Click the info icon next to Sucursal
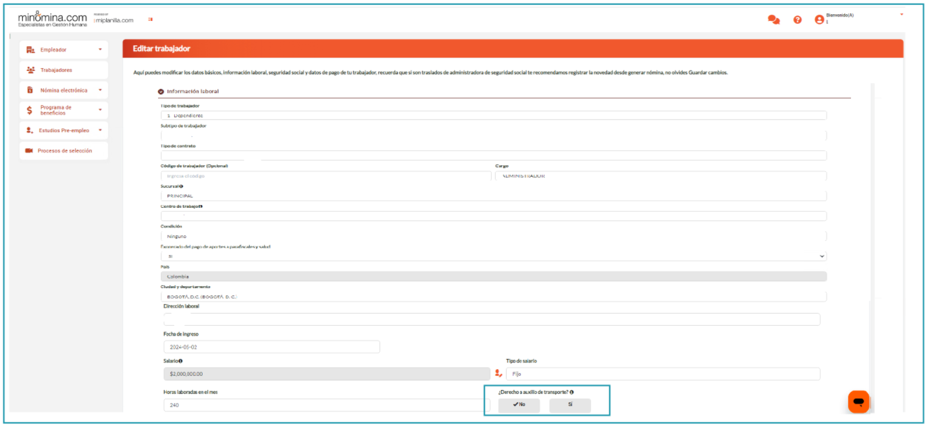 point(182,186)
